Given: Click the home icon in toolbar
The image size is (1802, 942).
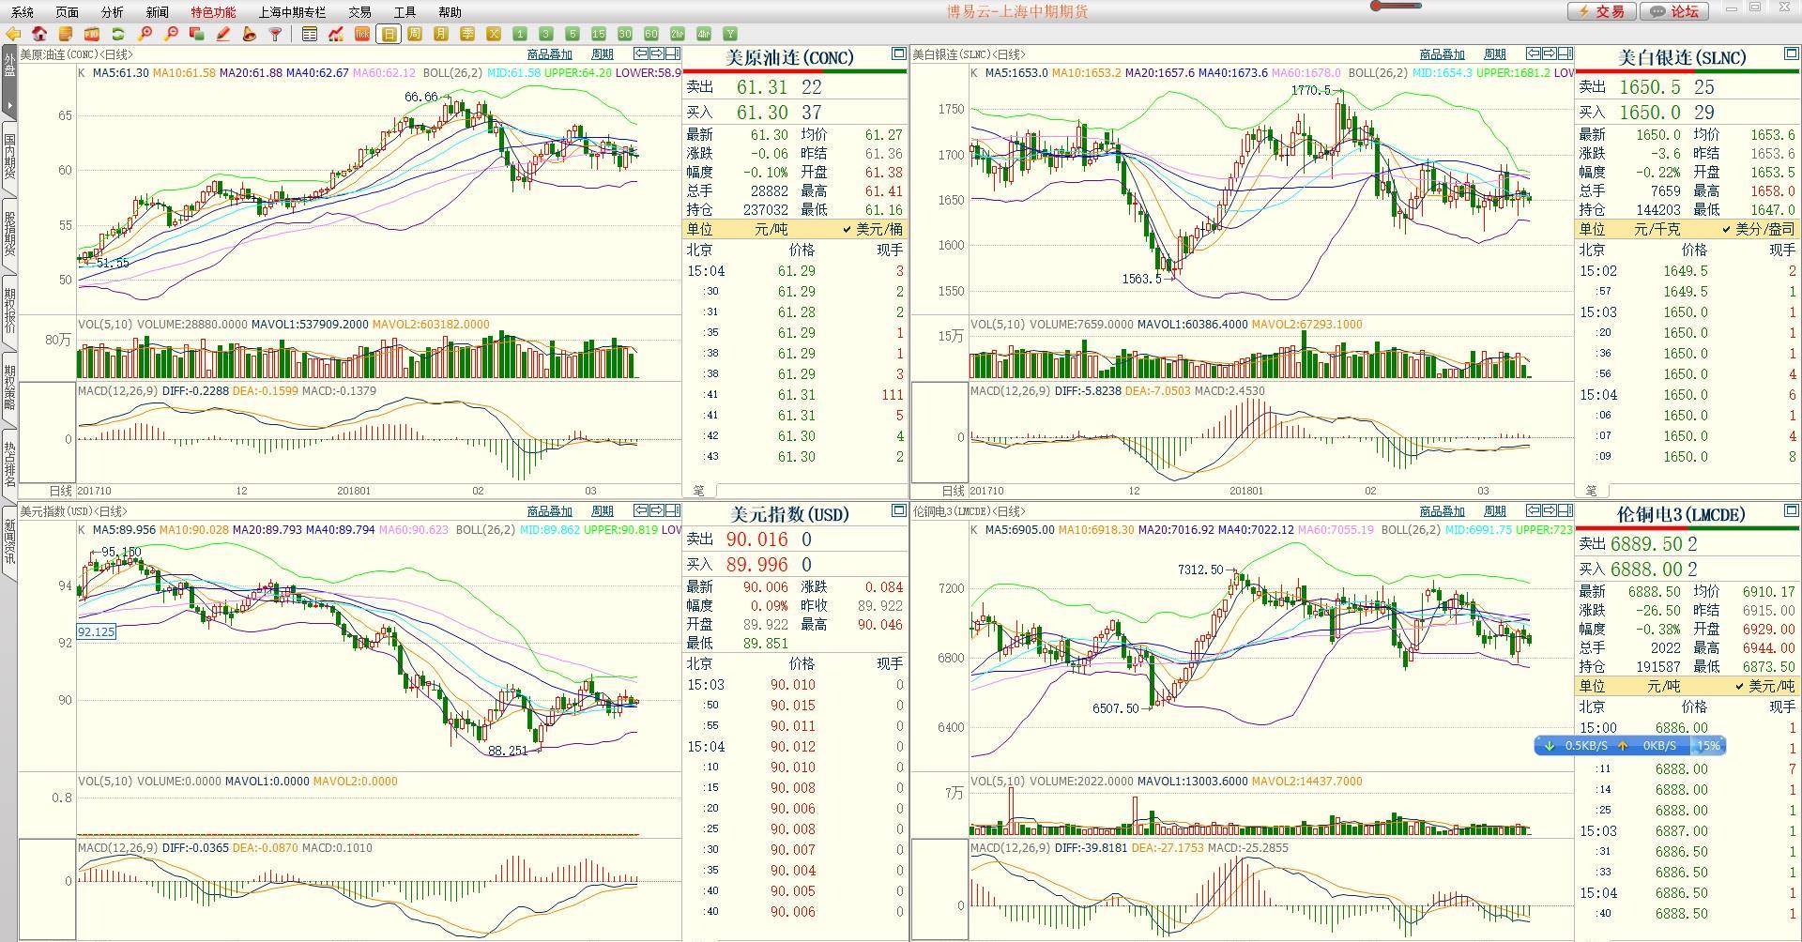Looking at the screenshot, I should [x=39, y=34].
